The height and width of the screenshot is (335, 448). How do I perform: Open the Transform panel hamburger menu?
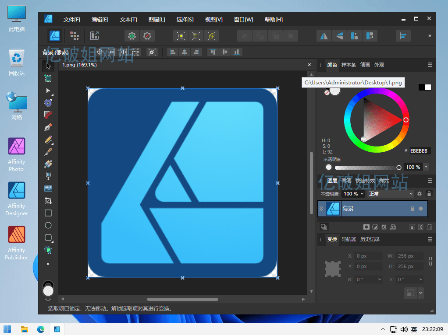click(430, 240)
